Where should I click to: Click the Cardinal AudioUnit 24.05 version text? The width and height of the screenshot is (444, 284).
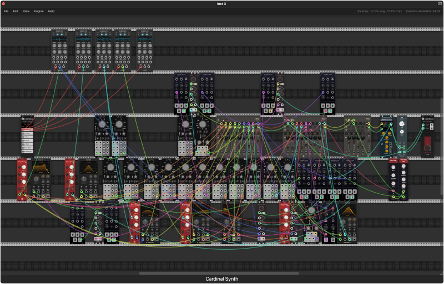tap(423, 11)
